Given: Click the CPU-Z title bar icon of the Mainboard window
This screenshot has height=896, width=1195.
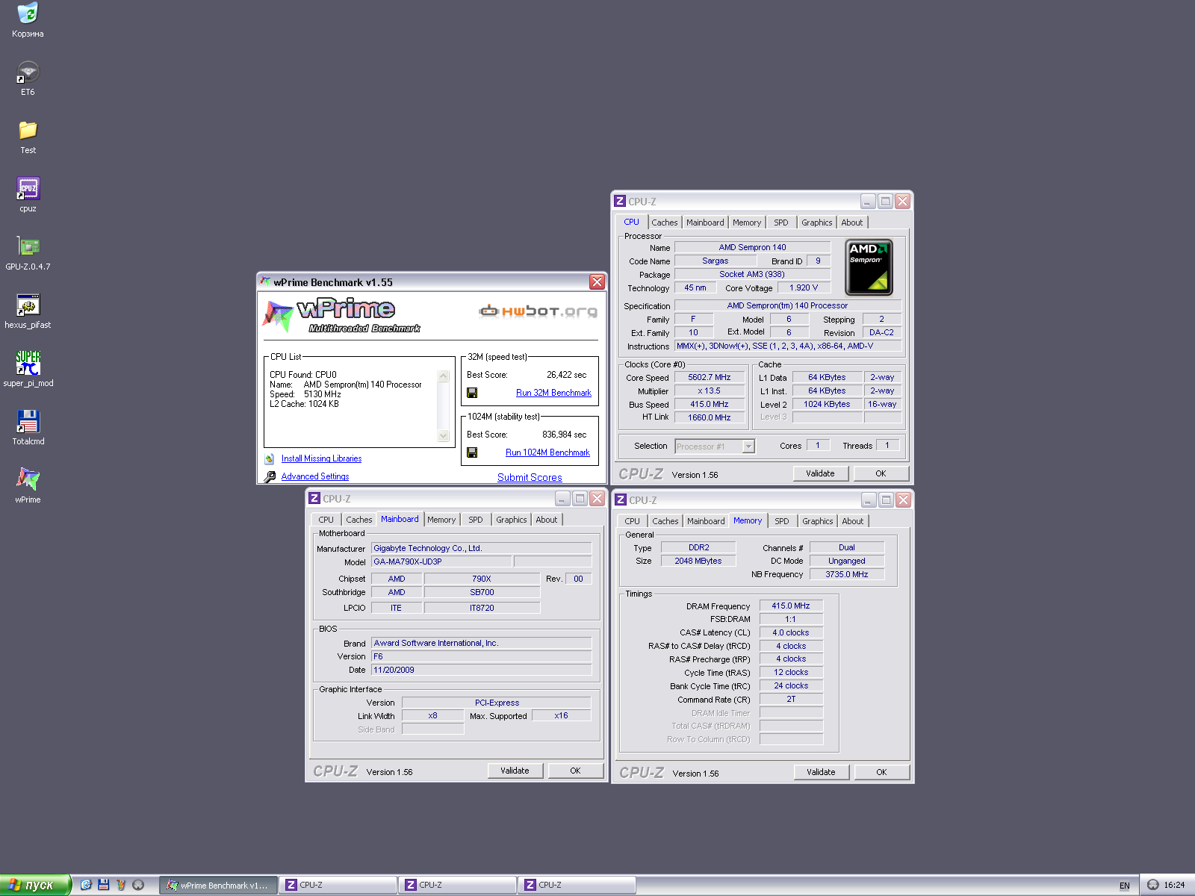Looking at the screenshot, I should click(314, 499).
